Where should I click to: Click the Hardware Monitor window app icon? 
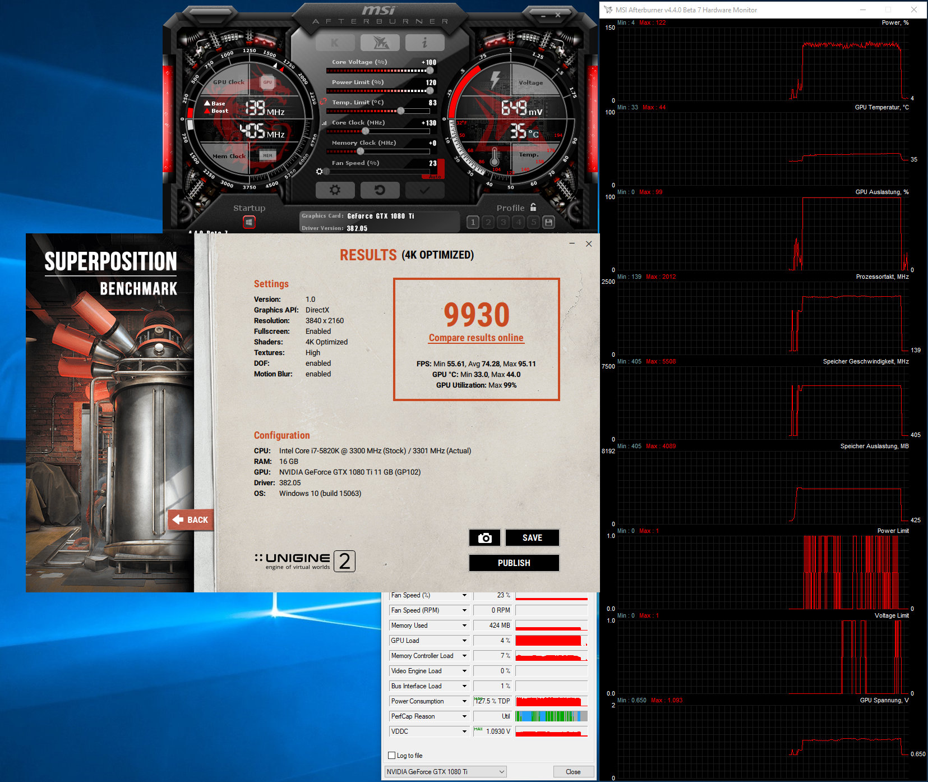[x=608, y=10]
